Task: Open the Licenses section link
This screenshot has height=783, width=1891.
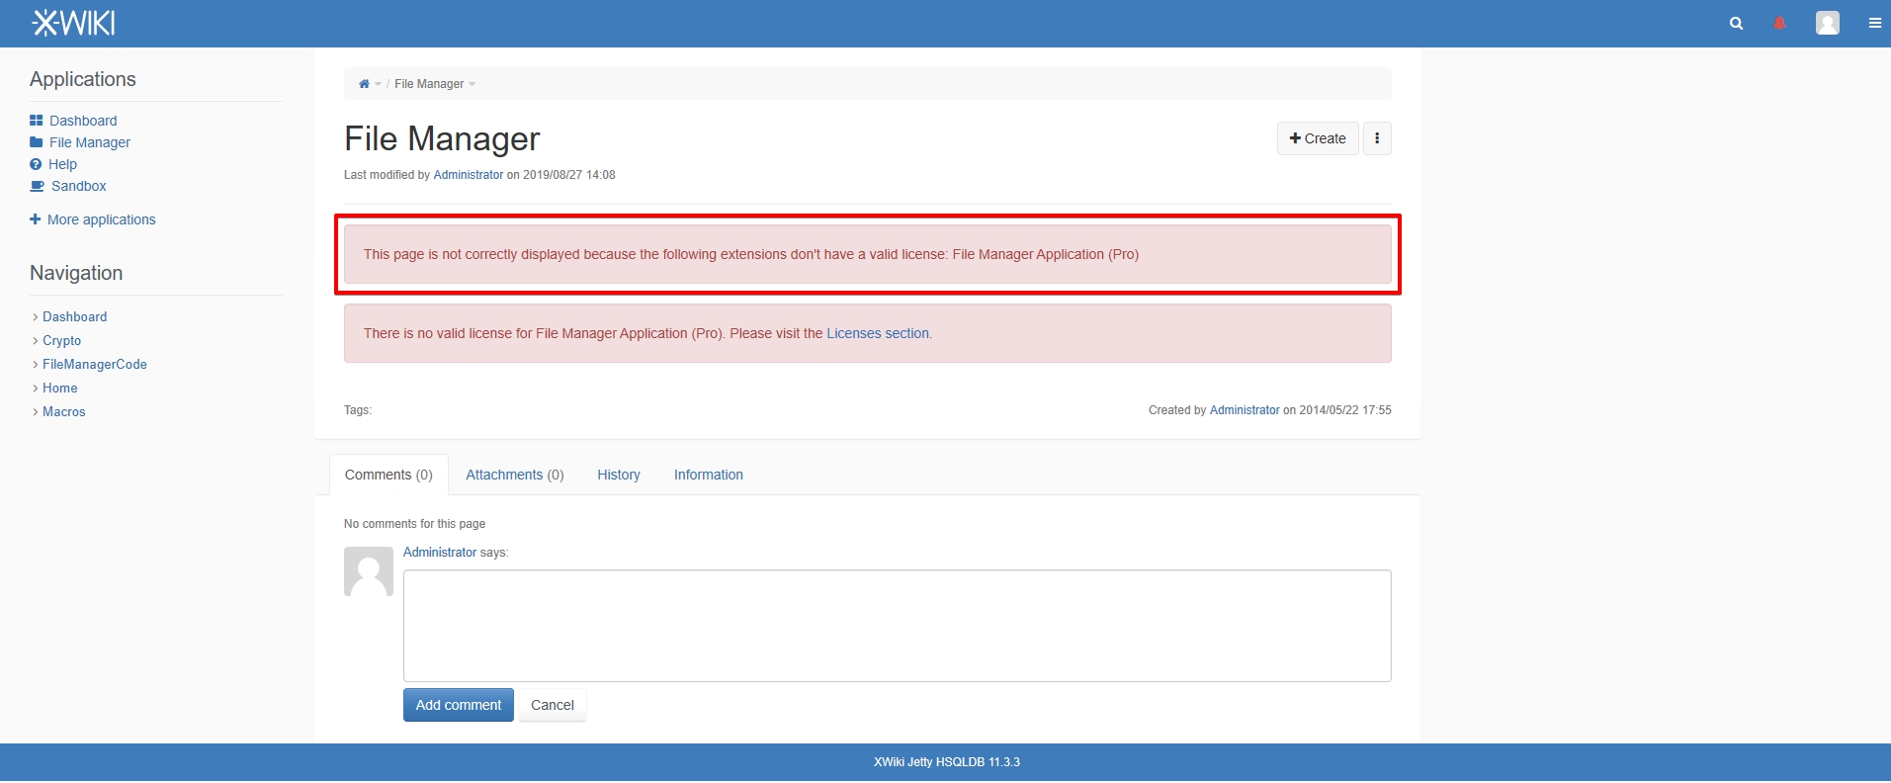Action: coord(878,333)
